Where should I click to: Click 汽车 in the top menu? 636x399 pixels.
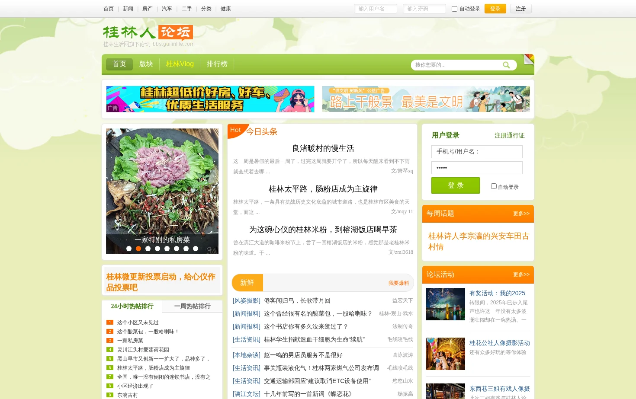tap(167, 9)
